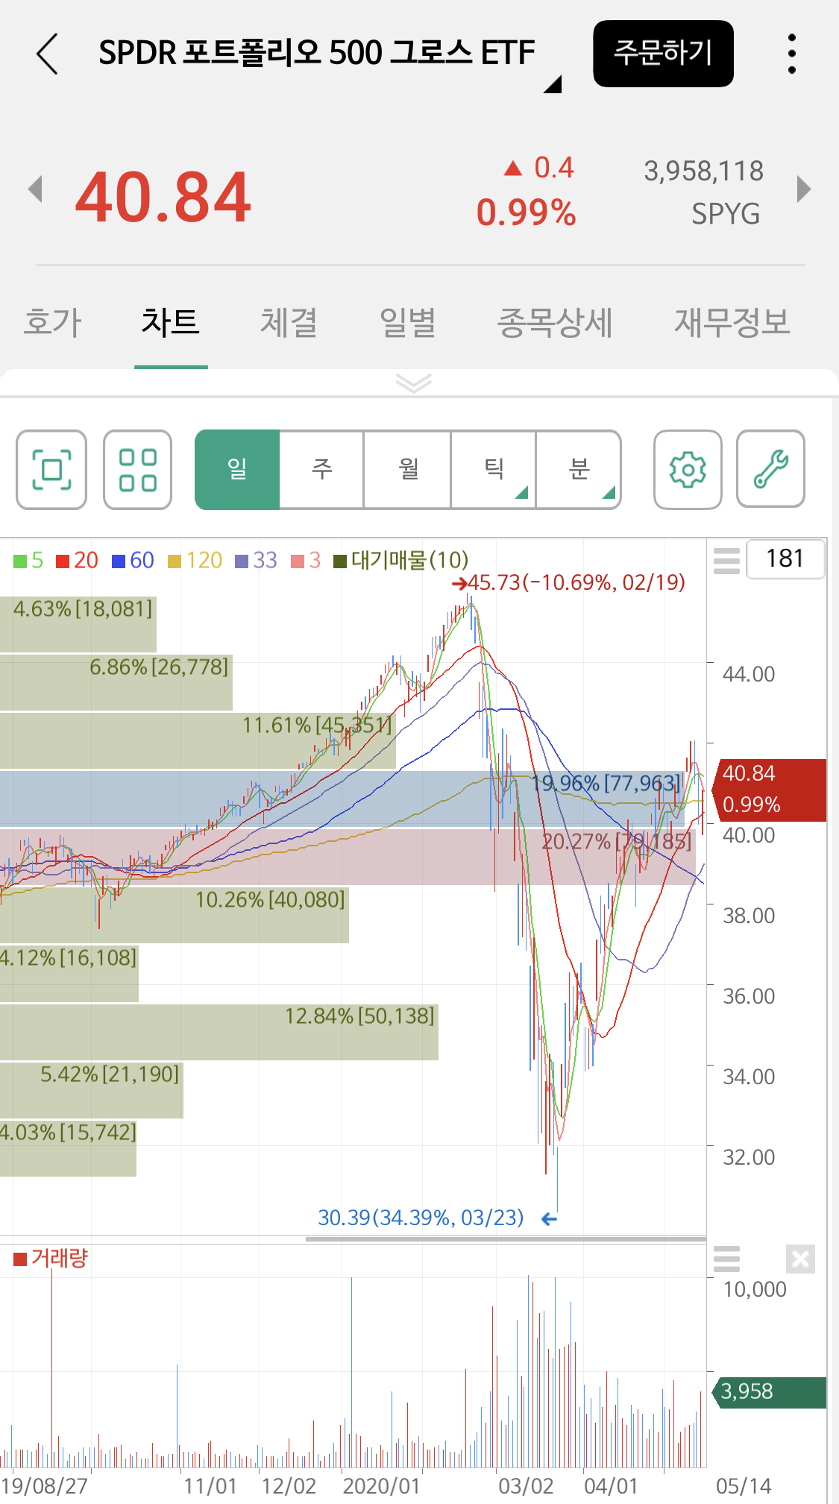The width and height of the screenshot is (839, 1504).
Task: Go to the 종목상세 tab
Action: [555, 323]
